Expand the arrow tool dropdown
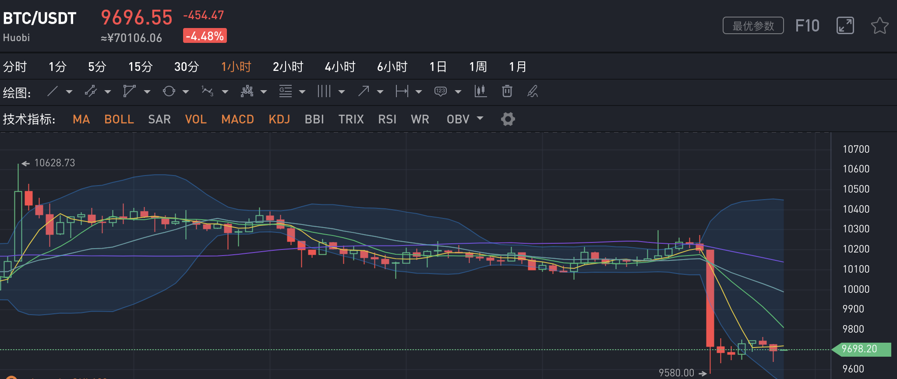The width and height of the screenshot is (897, 379). (380, 92)
